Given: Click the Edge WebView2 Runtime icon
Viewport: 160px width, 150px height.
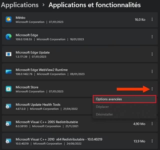Looking at the screenshot, I should (8, 71).
